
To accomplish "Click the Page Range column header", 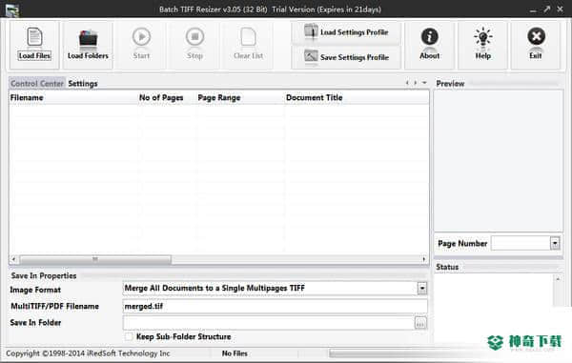I will click(x=239, y=98).
